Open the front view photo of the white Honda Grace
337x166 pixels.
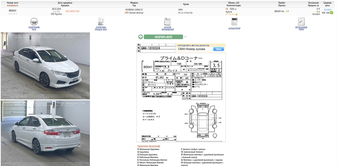[45, 66]
